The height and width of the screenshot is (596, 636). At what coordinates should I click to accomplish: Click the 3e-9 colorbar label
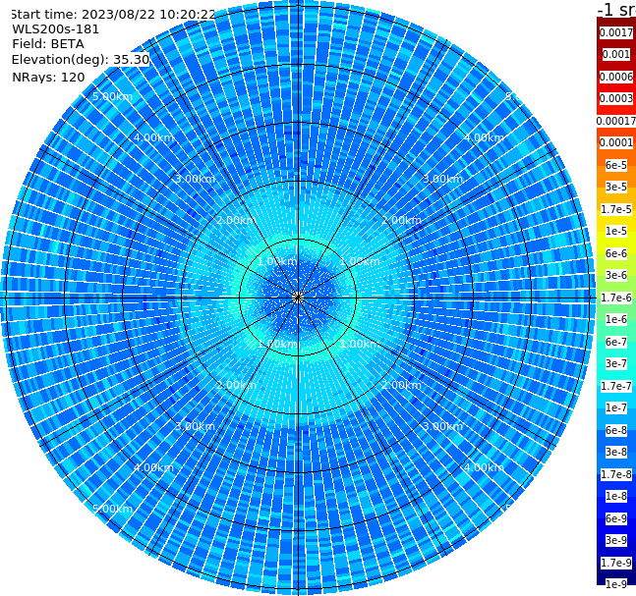tap(616, 540)
